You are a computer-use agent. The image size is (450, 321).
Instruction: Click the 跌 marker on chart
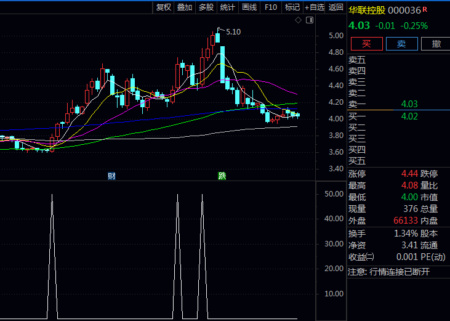tap(222, 176)
